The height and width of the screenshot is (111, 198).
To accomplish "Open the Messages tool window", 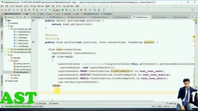I will (41, 104).
